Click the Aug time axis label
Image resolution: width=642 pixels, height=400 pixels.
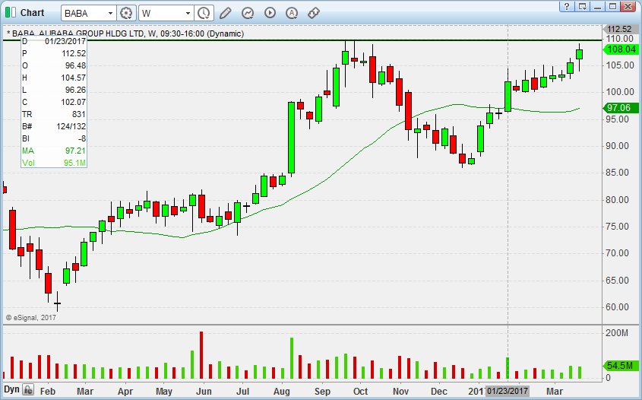[282, 391]
